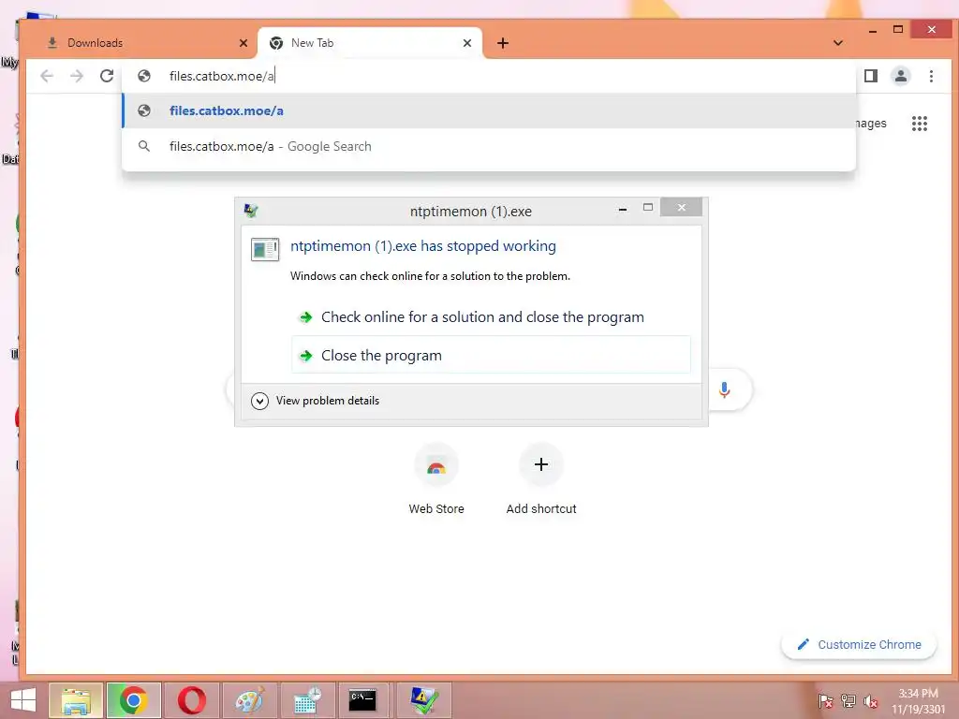
Task: Close the Downloads tab
Action: click(x=243, y=43)
